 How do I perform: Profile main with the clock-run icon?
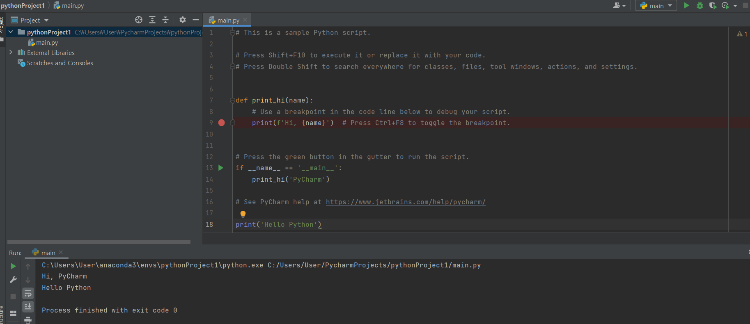[x=725, y=5]
